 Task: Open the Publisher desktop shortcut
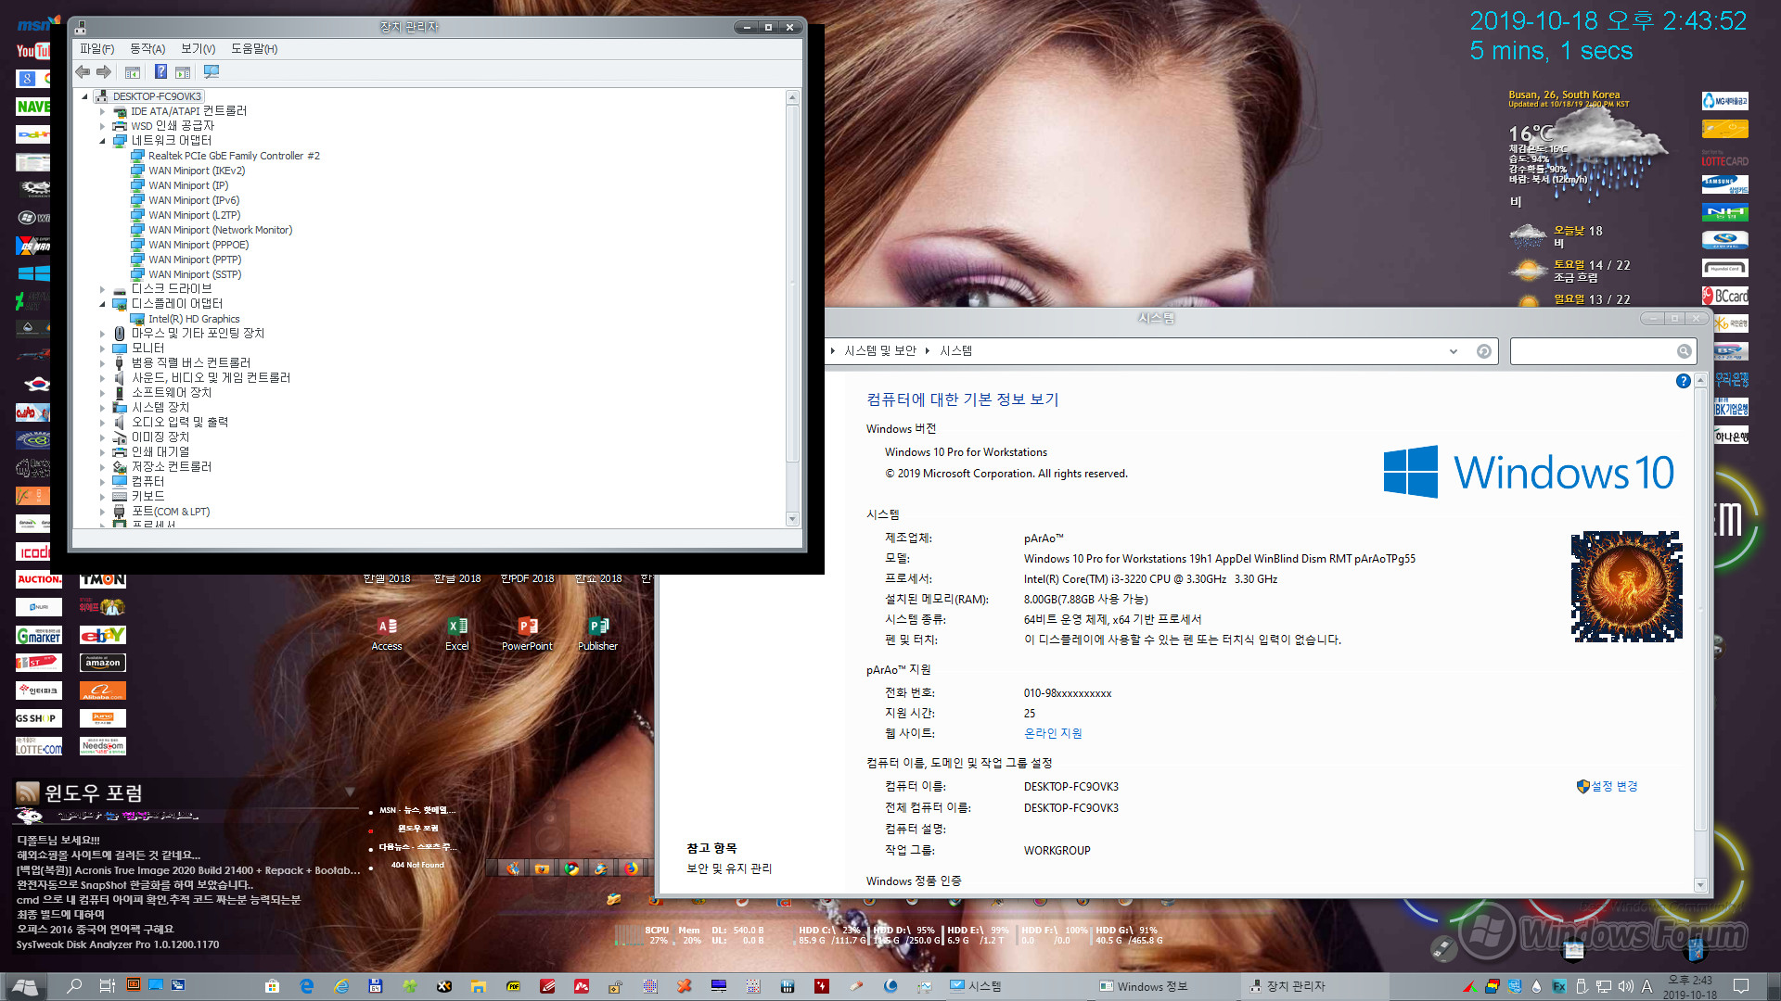[x=597, y=635]
